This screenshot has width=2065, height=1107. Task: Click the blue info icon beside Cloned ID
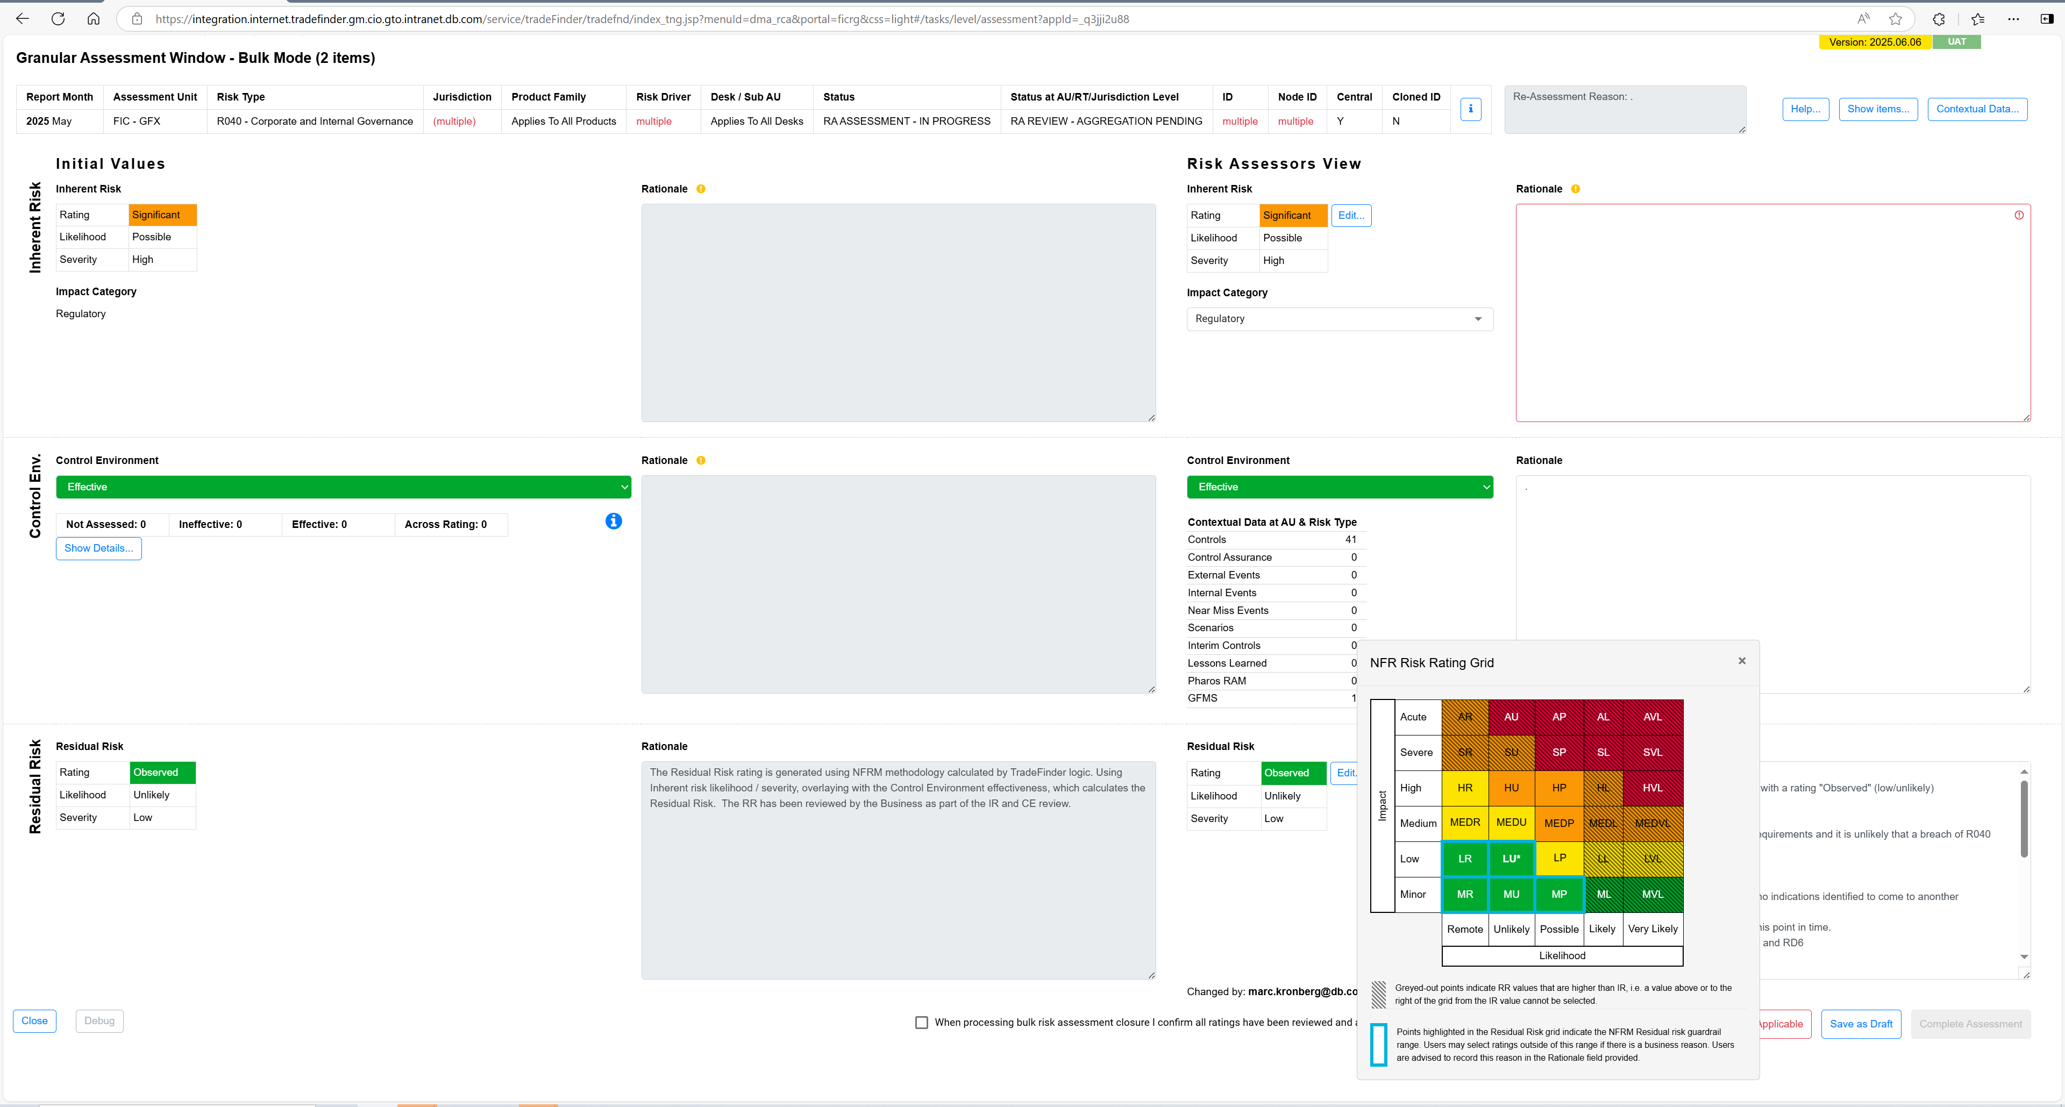point(1470,109)
